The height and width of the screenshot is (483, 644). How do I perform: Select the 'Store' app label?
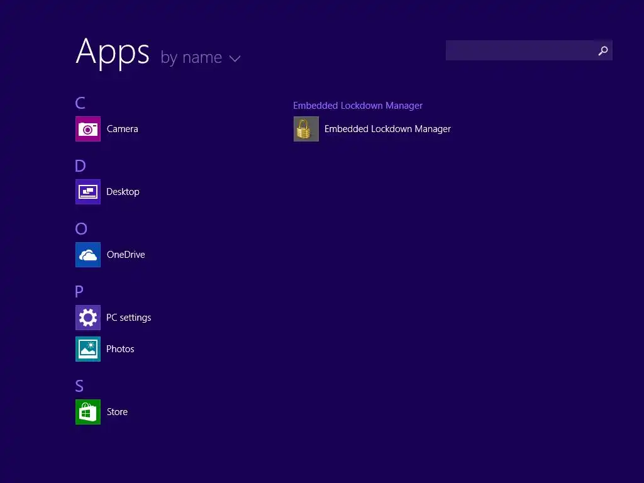(x=117, y=412)
